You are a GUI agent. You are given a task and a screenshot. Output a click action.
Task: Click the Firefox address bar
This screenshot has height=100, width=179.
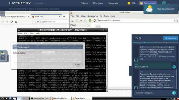click(x=51, y=22)
